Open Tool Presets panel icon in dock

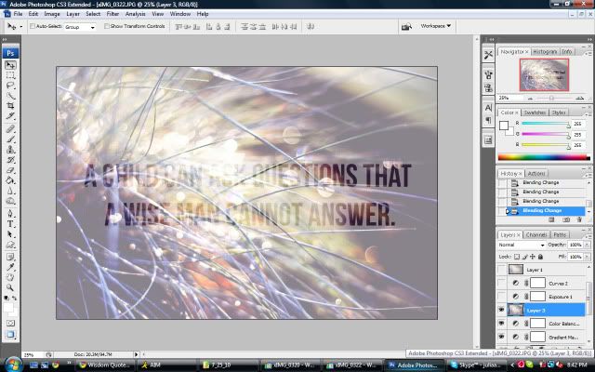point(488,55)
